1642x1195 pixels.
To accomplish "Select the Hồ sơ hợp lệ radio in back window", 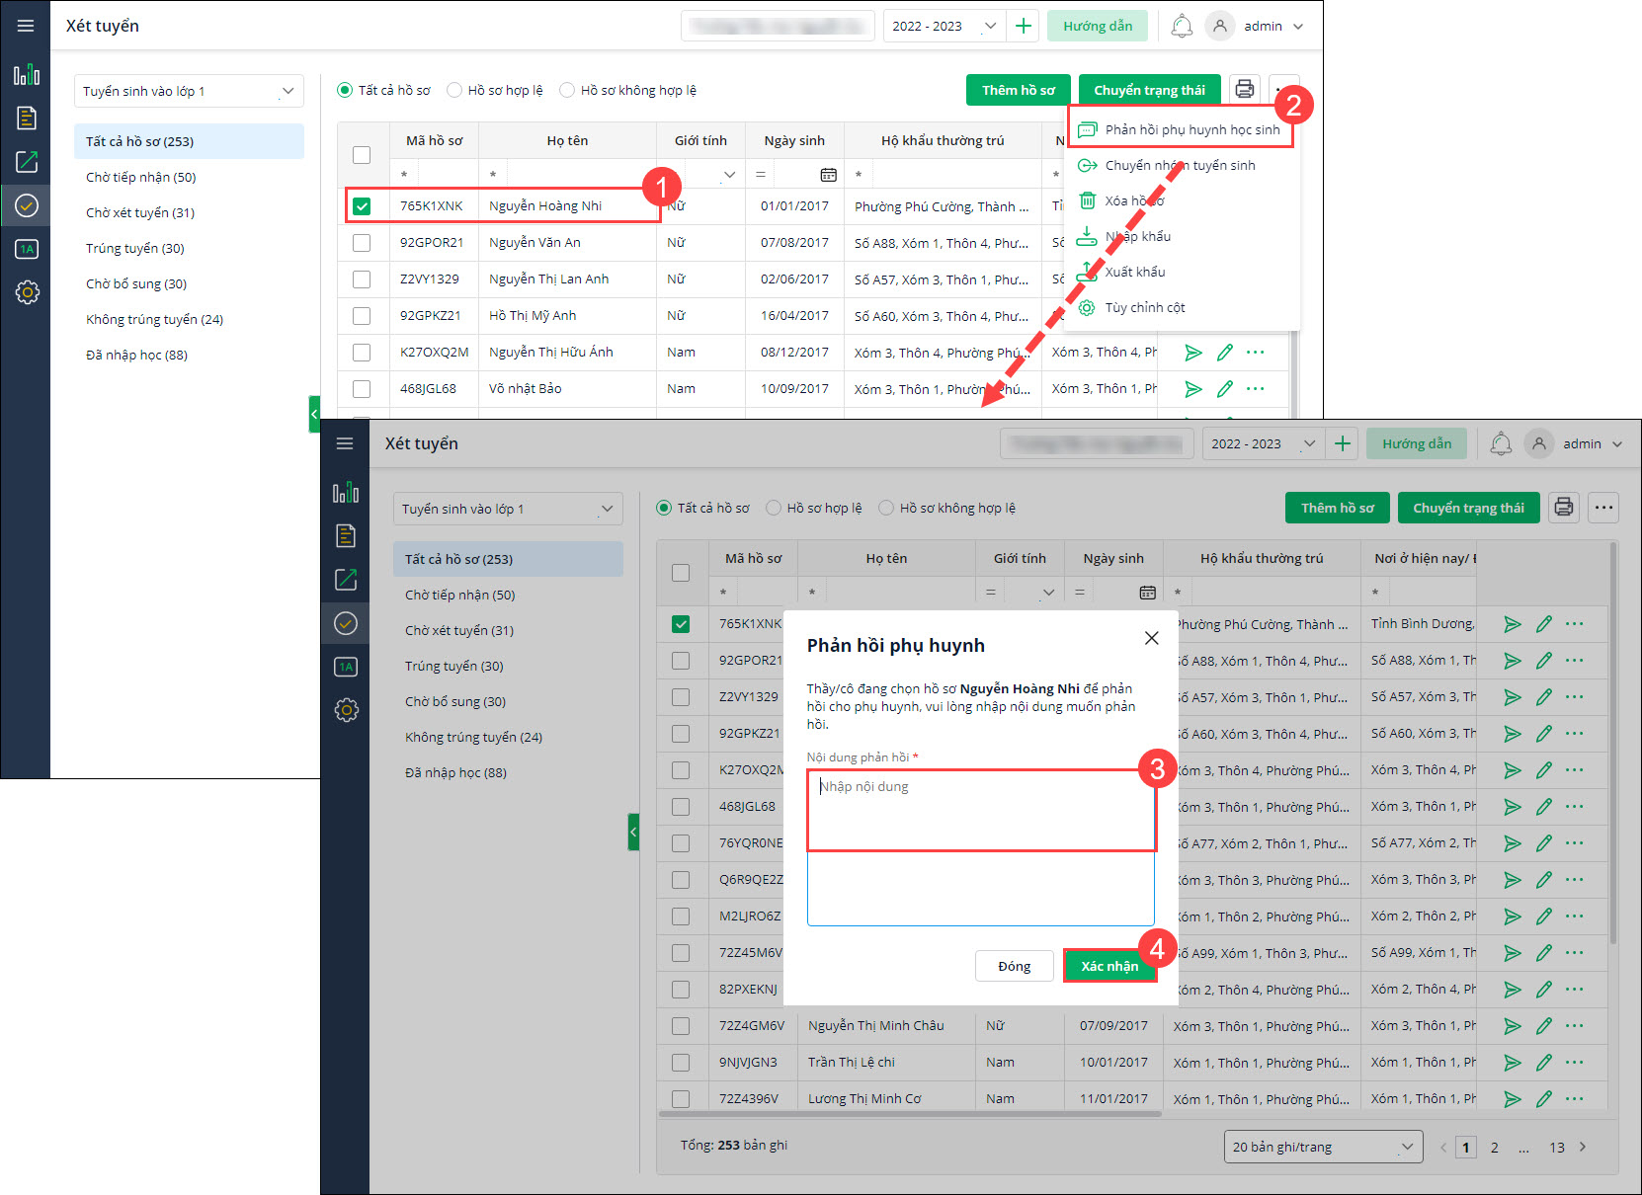I will click(454, 90).
